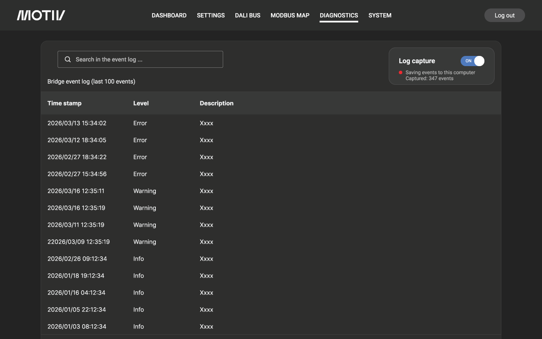Viewport: 542px width, 339px height.
Task: Select timestamp 22026/03/09 12:35:19
Action: (79, 242)
